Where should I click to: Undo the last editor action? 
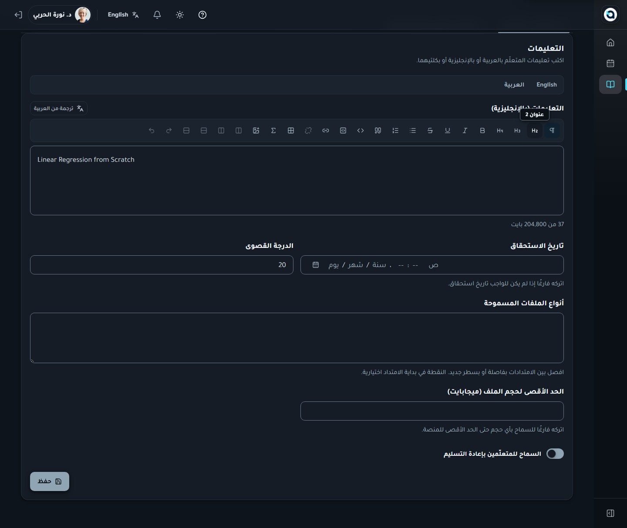coord(152,130)
